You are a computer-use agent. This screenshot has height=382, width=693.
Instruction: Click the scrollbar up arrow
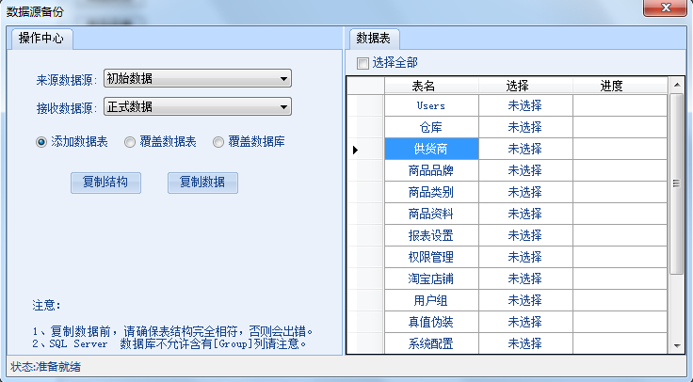pyautogui.click(x=677, y=85)
